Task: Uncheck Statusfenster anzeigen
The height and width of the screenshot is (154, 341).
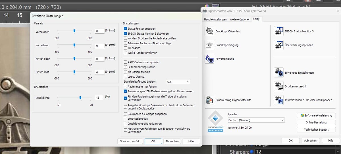Action: pyautogui.click(x=125, y=29)
